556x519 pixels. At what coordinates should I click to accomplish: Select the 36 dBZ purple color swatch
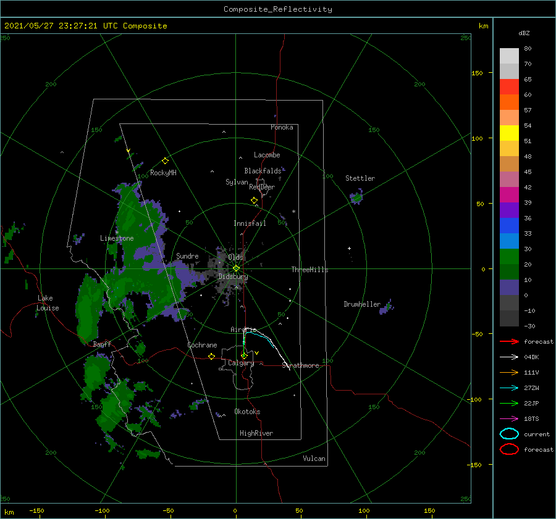pos(509,210)
